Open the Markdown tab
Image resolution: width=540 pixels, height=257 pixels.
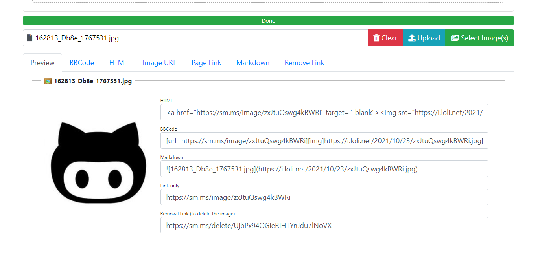pos(253,62)
